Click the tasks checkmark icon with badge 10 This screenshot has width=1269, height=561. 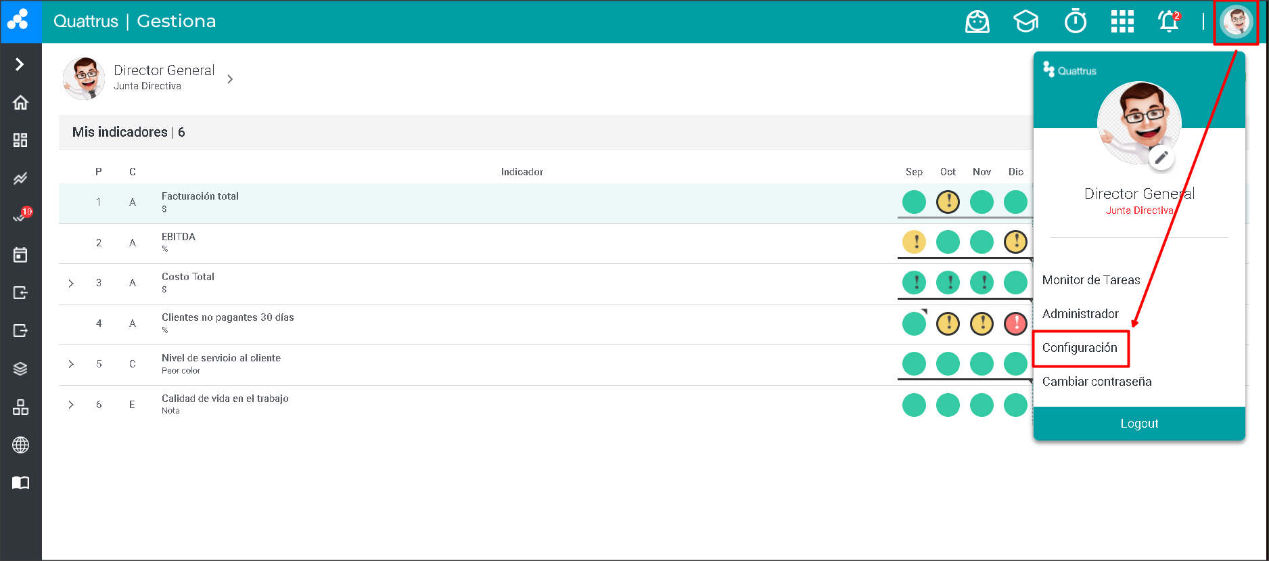click(20, 217)
